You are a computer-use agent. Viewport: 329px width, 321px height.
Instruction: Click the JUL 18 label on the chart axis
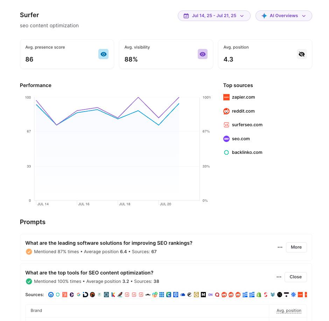[x=125, y=204]
